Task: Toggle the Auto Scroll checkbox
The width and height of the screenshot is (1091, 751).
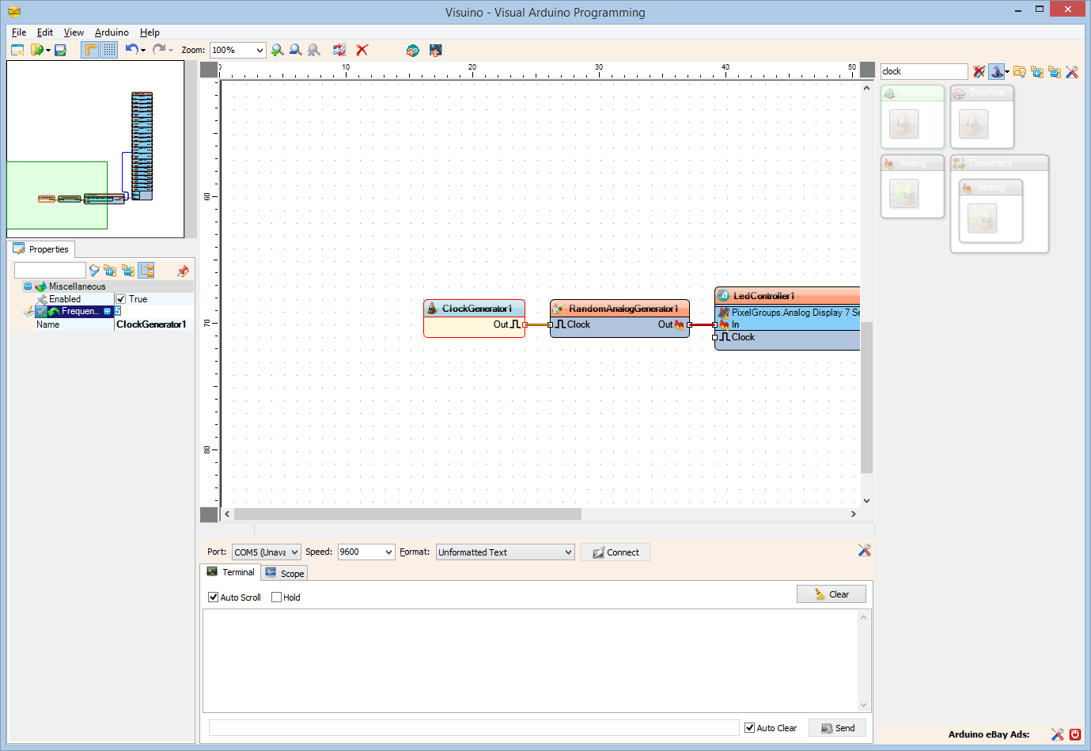Action: tap(213, 597)
